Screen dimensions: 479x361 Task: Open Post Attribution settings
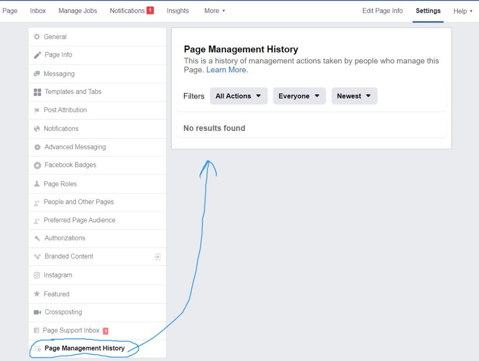[97, 110]
